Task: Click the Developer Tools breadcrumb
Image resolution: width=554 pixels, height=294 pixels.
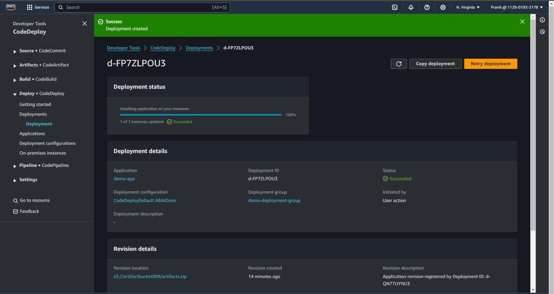Action: [124, 48]
